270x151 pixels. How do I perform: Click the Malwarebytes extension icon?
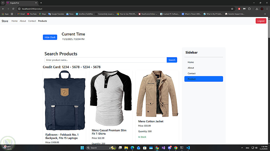[244, 9]
